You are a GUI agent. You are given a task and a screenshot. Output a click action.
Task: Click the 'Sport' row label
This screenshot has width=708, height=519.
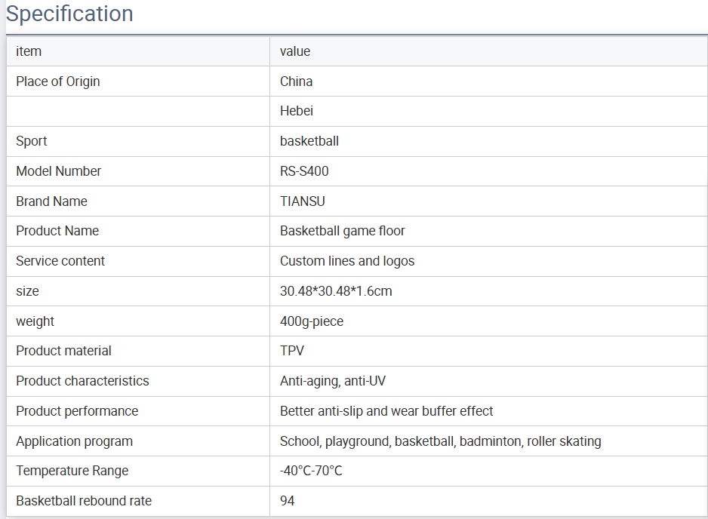tap(31, 141)
